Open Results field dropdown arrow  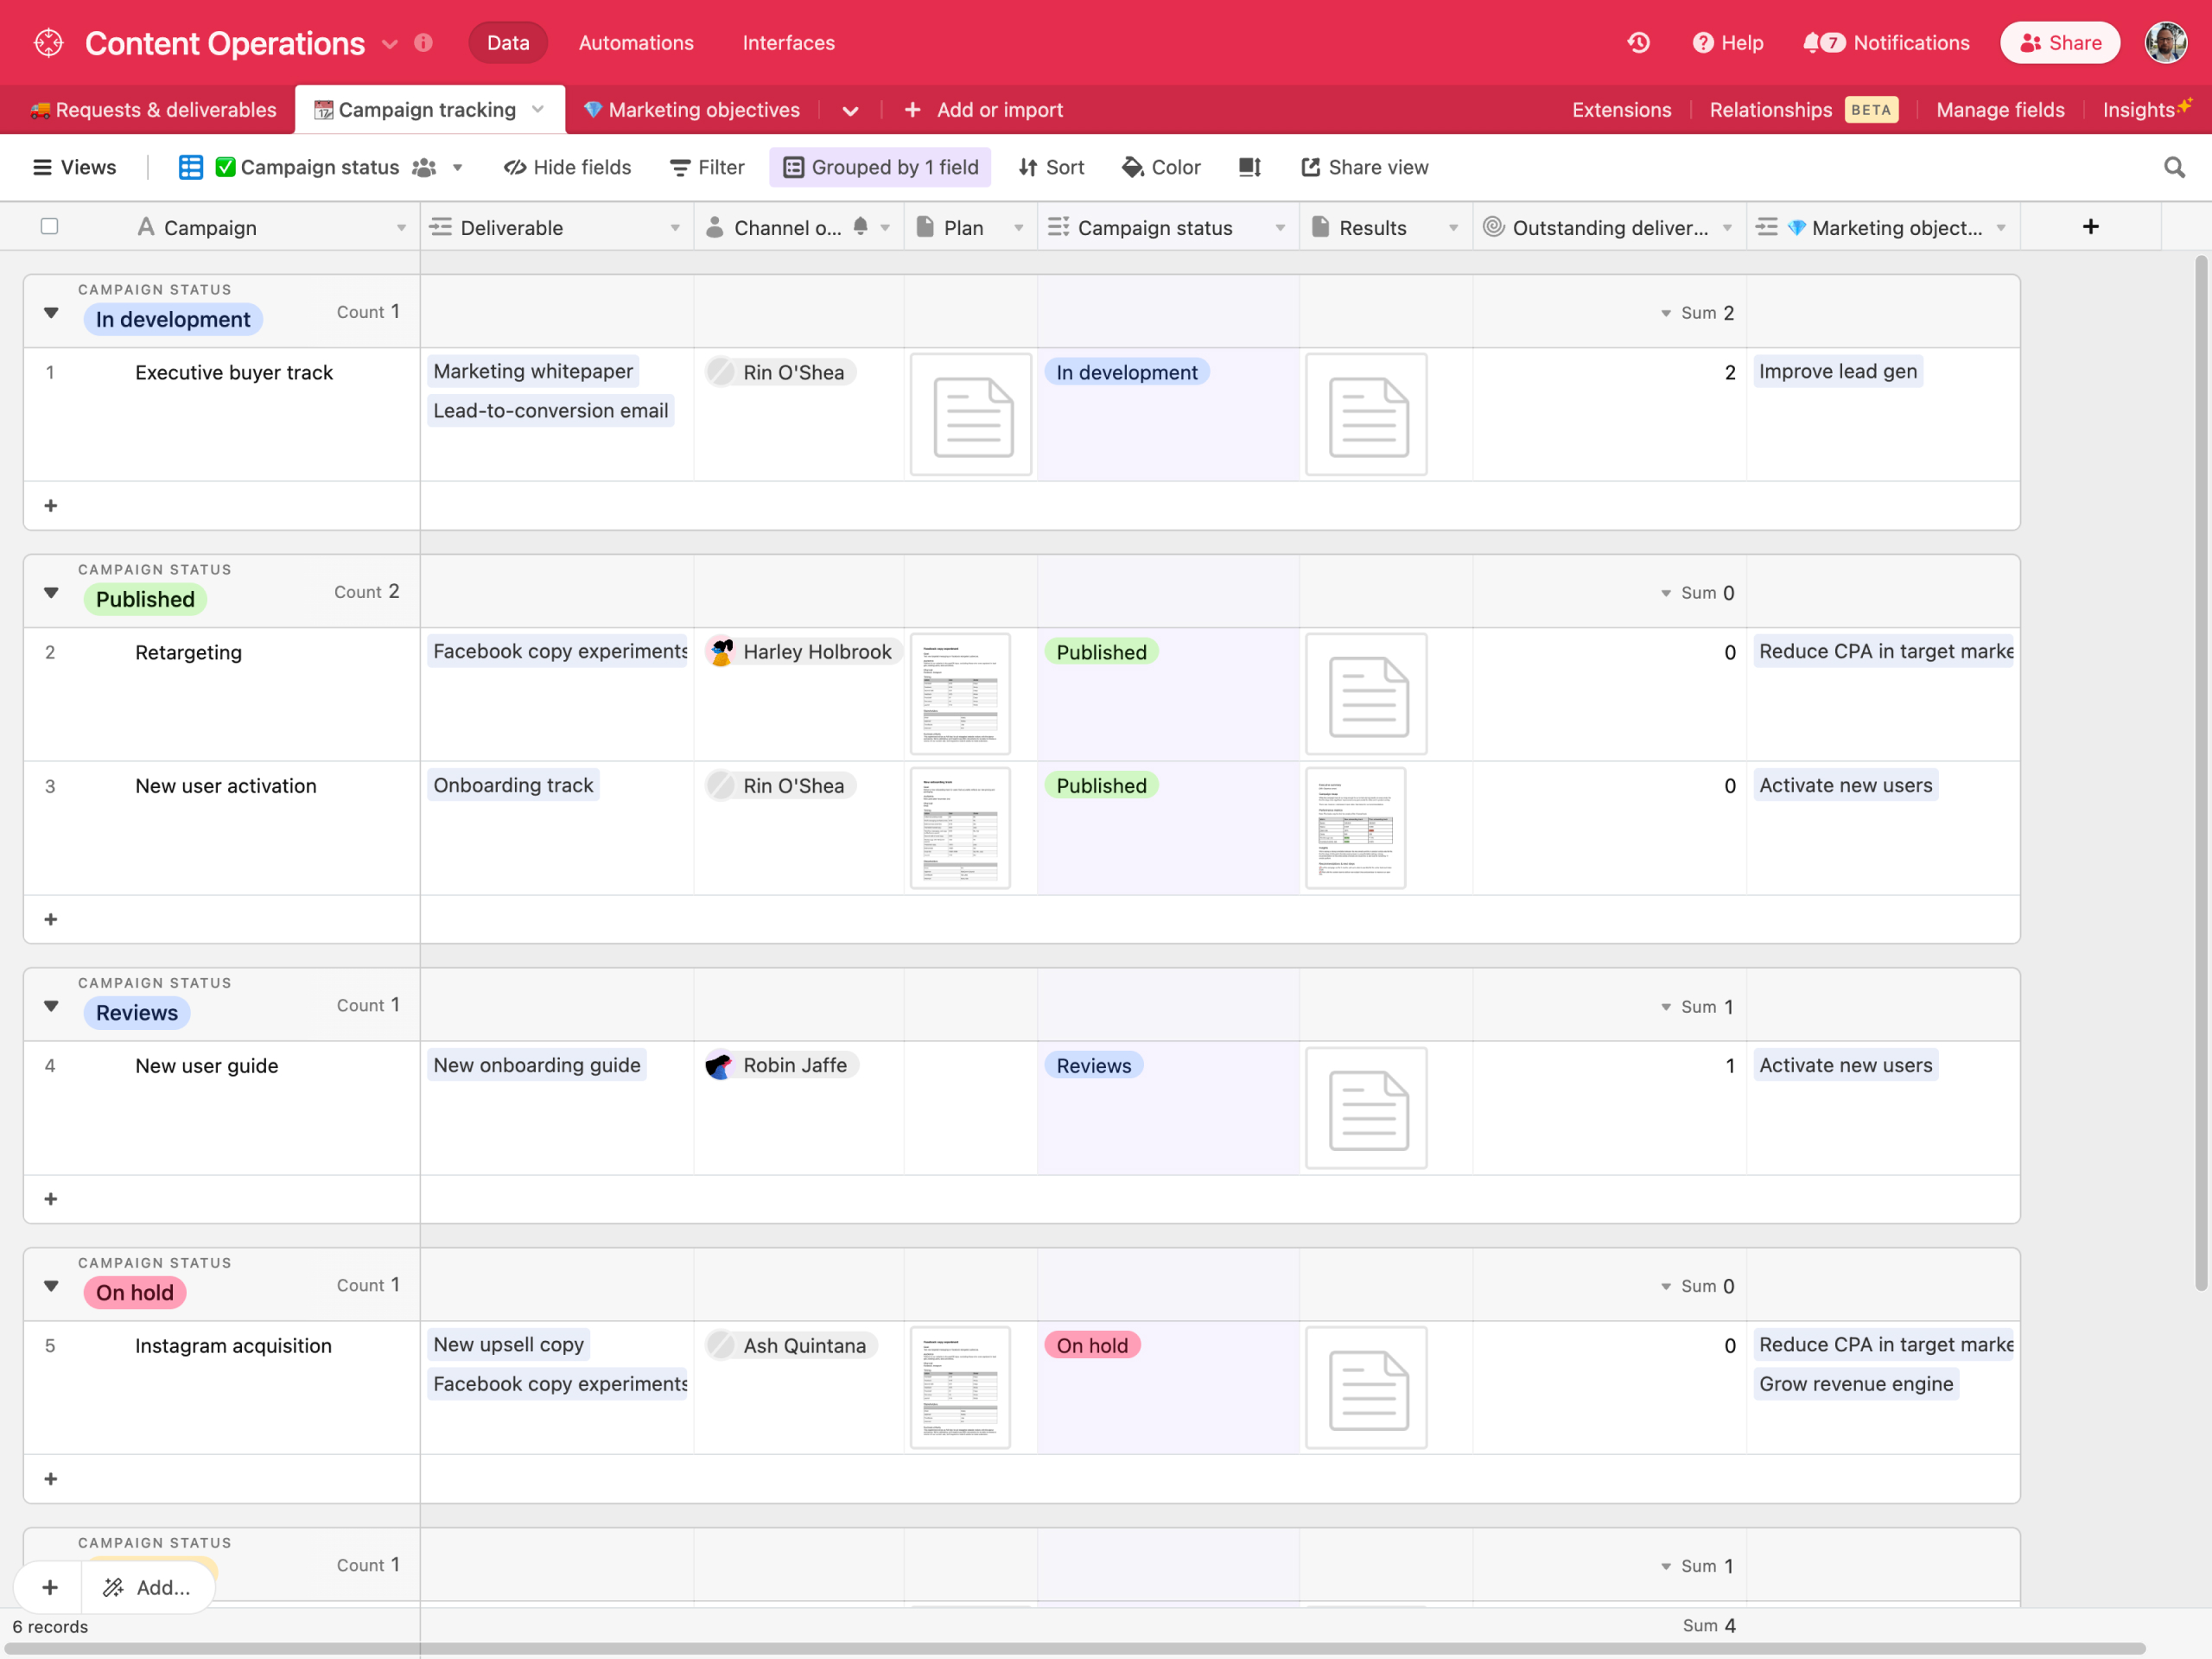[1453, 228]
